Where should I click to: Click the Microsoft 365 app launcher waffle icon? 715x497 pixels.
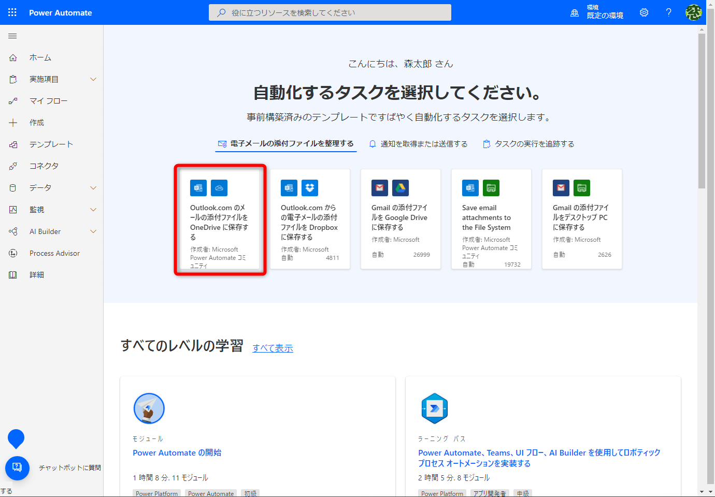coord(12,12)
